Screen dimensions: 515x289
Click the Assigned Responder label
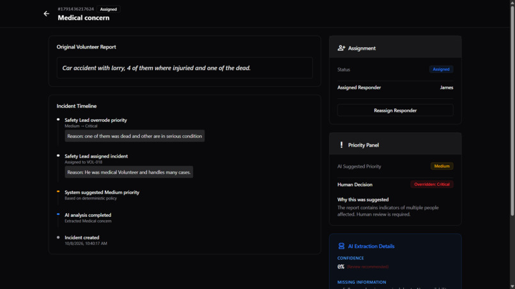(359, 87)
